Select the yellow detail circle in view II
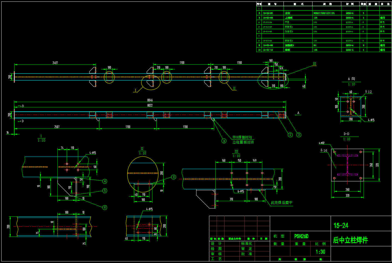Viewport: 392px width, 263px height. point(143,173)
